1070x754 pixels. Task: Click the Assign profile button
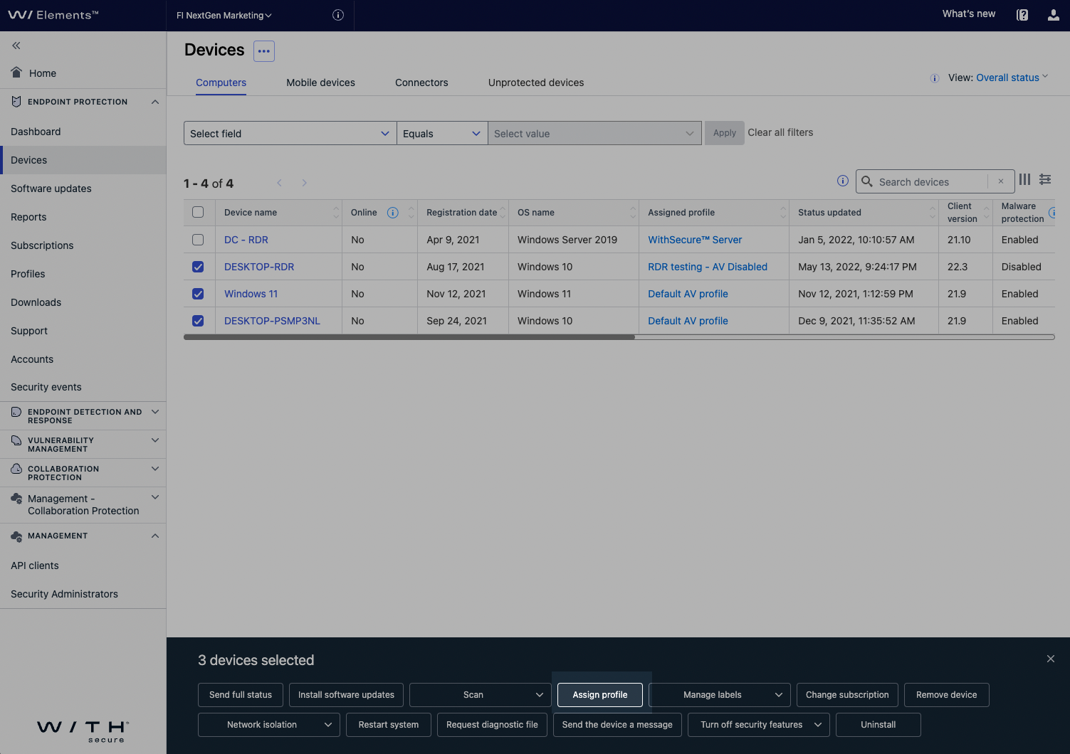(599, 695)
